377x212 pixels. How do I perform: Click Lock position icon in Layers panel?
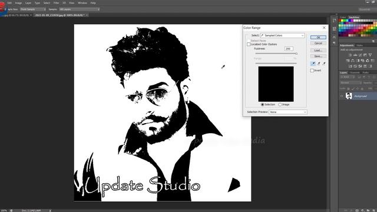pos(358,89)
